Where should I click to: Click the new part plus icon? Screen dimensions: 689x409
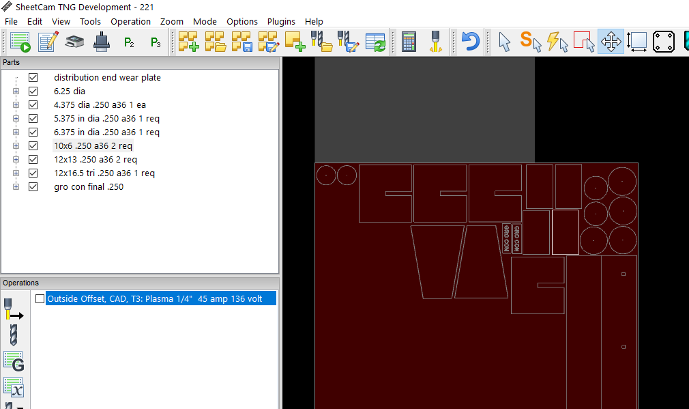[x=188, y=42]
